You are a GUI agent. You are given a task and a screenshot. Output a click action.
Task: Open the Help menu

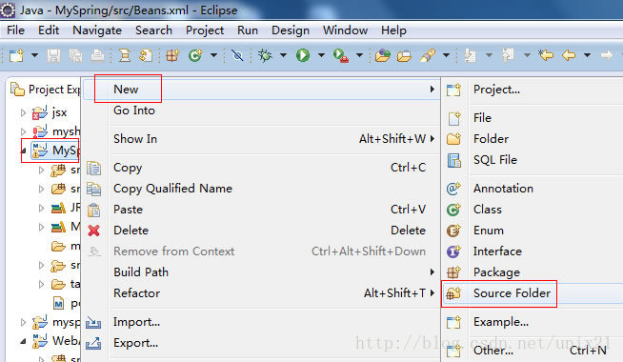pyautogui.click(x=393, y=30)
